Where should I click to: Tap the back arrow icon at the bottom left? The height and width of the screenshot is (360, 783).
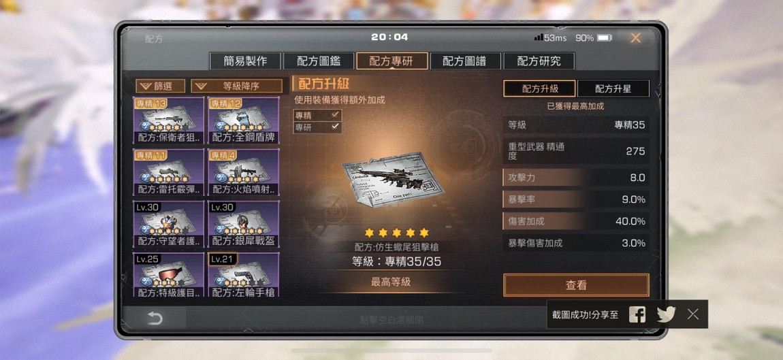[x=155, y=318]
